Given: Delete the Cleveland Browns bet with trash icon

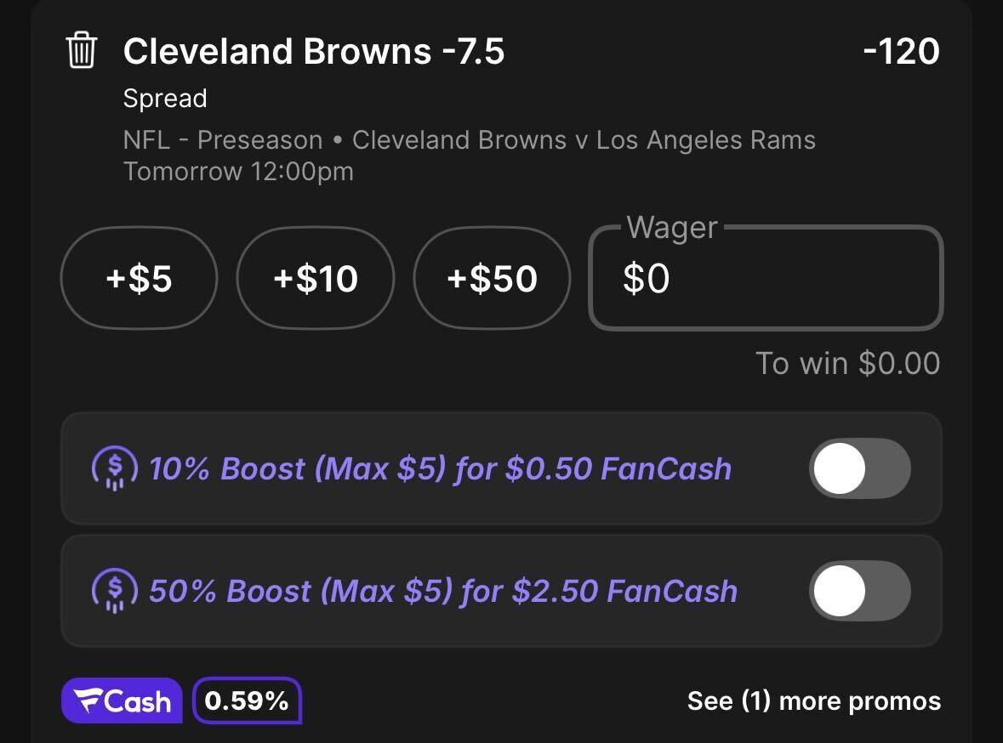Looking at the screenshot, I should pos(81,50).
